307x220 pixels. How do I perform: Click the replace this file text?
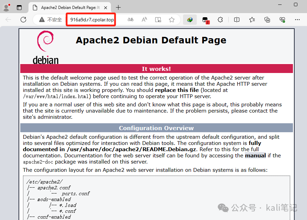coord(177,90)
